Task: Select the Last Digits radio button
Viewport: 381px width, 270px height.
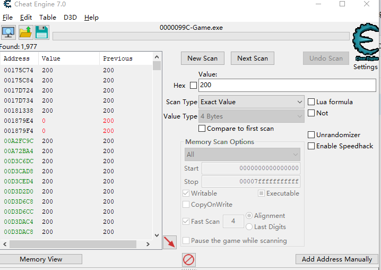Action: [x=249, y=227]
